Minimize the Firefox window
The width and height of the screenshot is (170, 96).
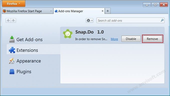pyautogui.click(x=147, y=5)
